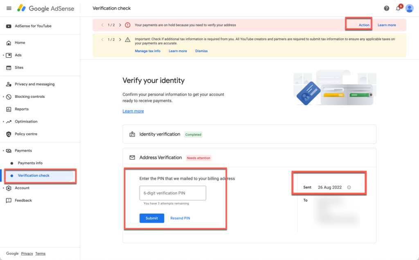This screenshot has width=419, height=260.
Task: Open the help question mark icon
Action: 386,8
